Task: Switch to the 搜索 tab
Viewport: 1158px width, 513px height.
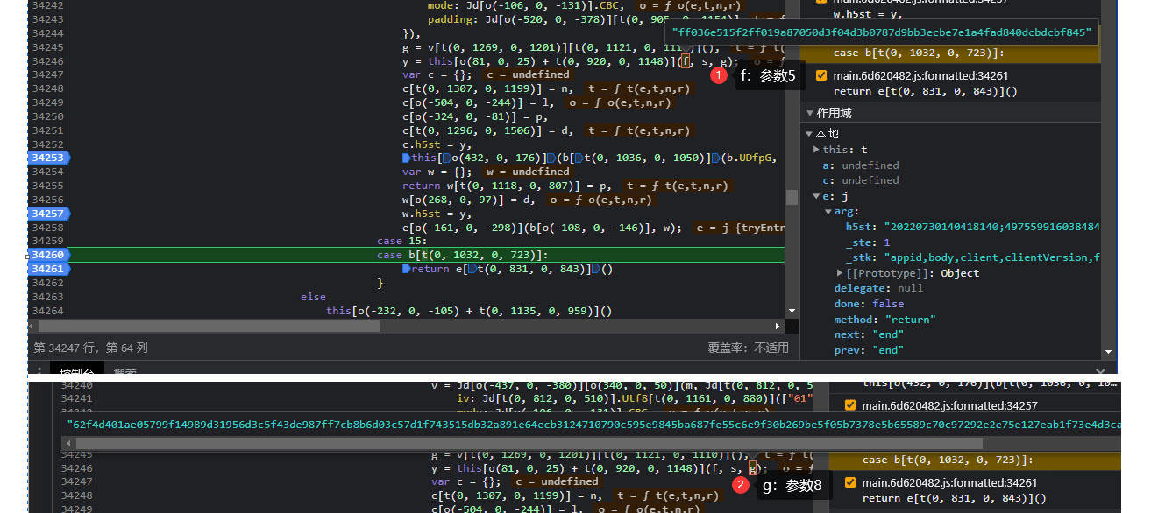Action: pyautogui.click(x=124, y=372)
